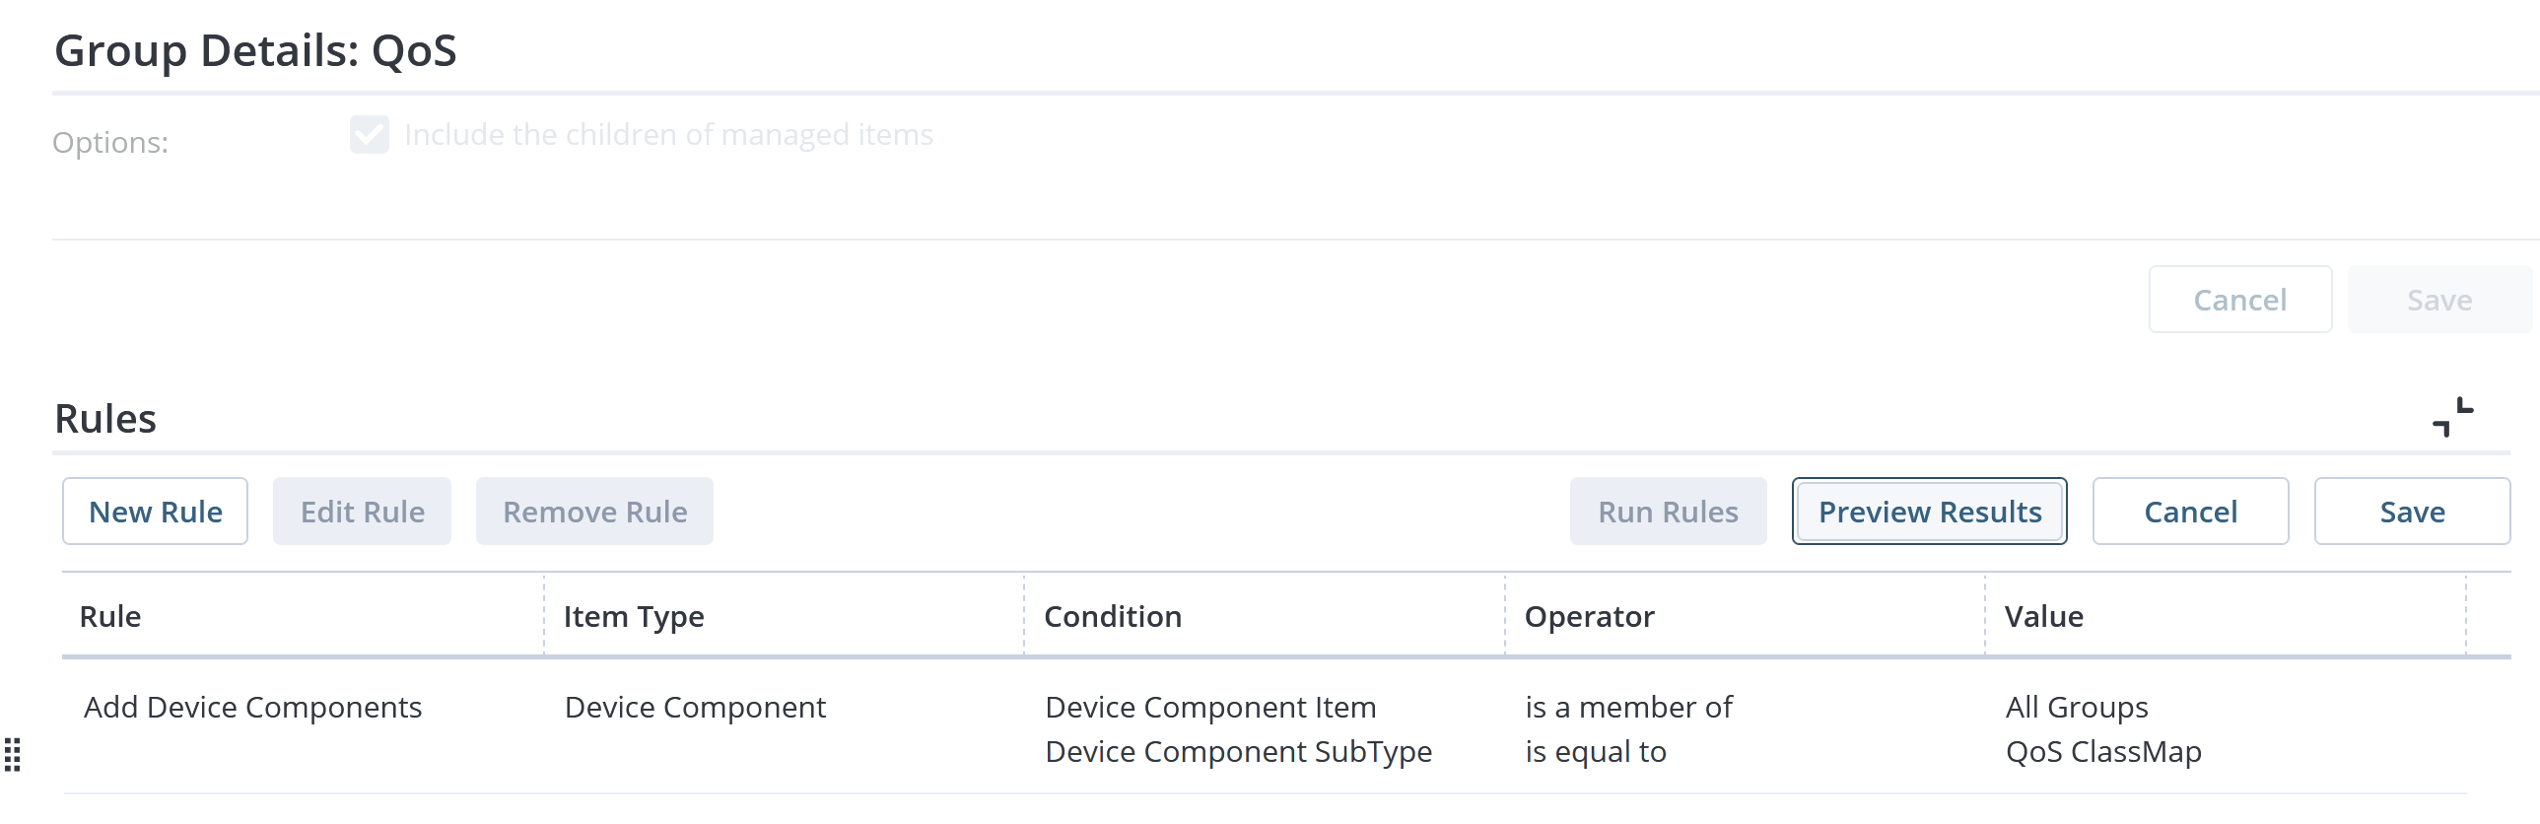Save the rules with the Rules Save button
The width and height of the screenshot is (2540, 824).
pos(2412,512)
